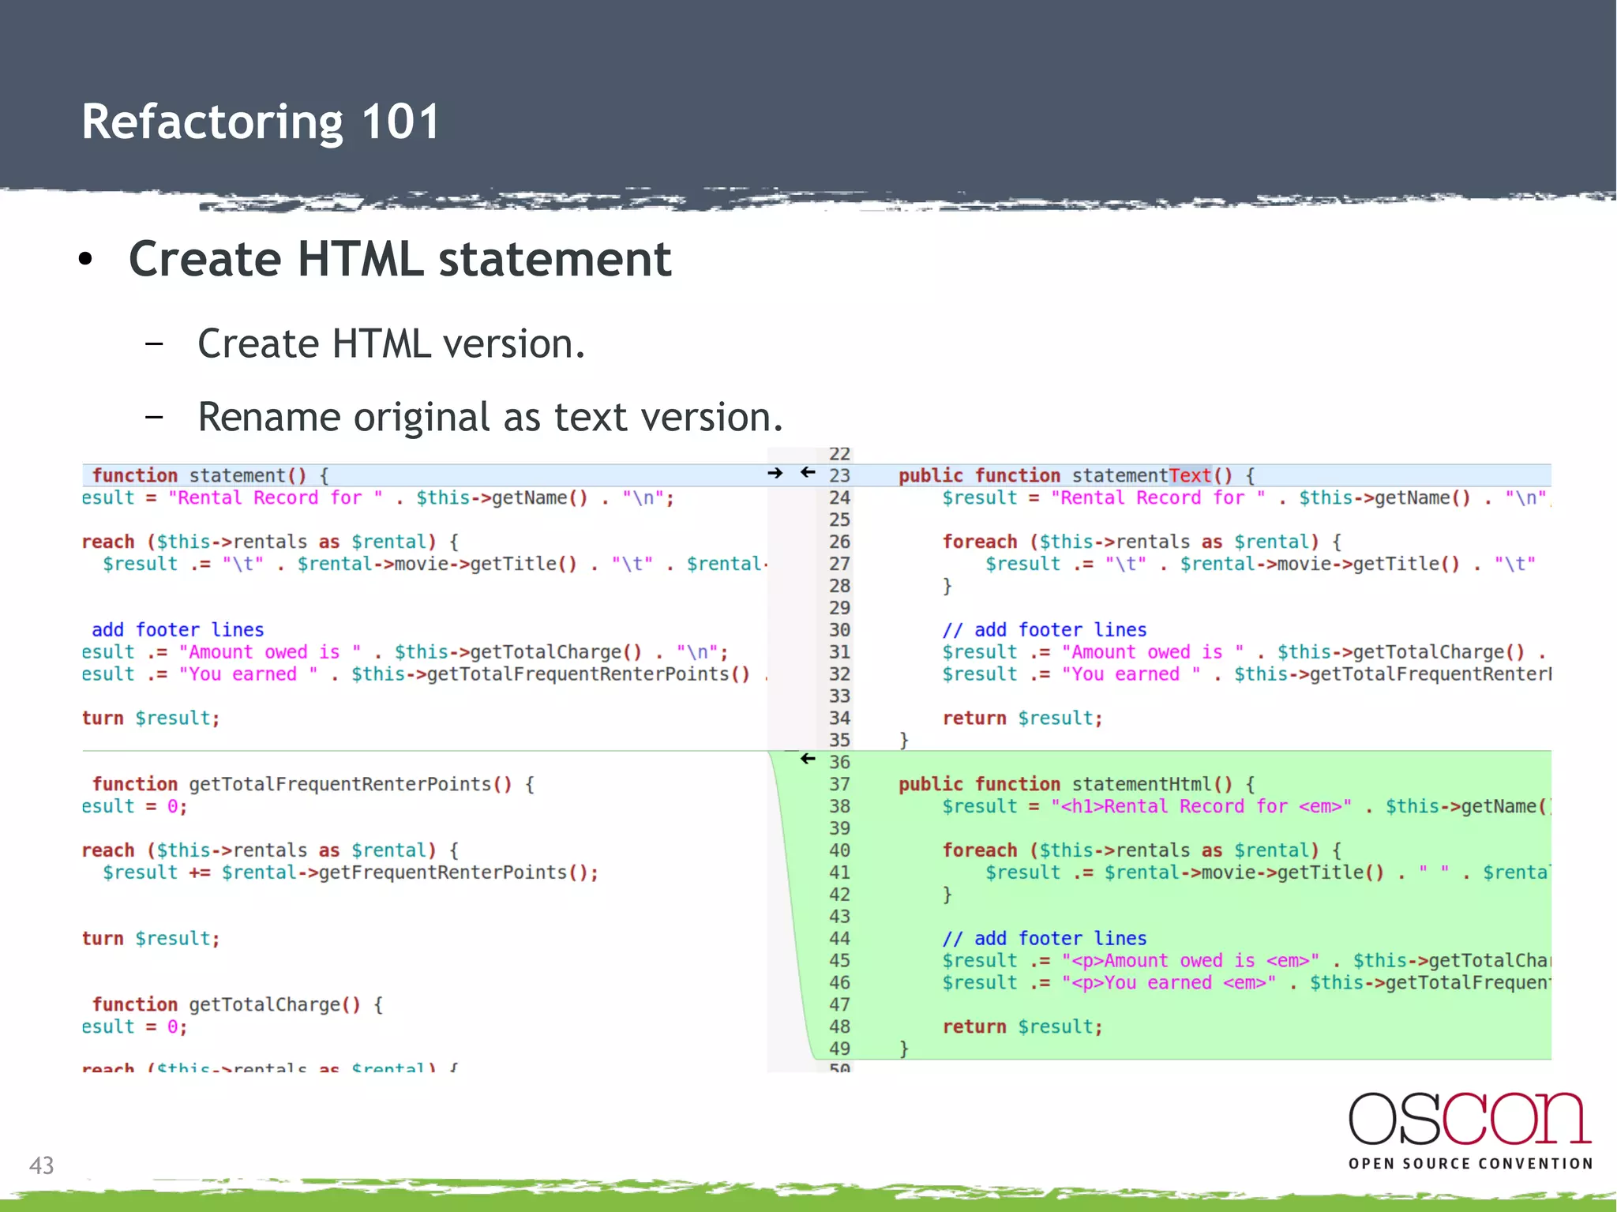Image resolution: width=1617 pixels, height=1212 pixels.
Task: Click the foreach statement on line 40
Action: click(x=1142, y=850)
